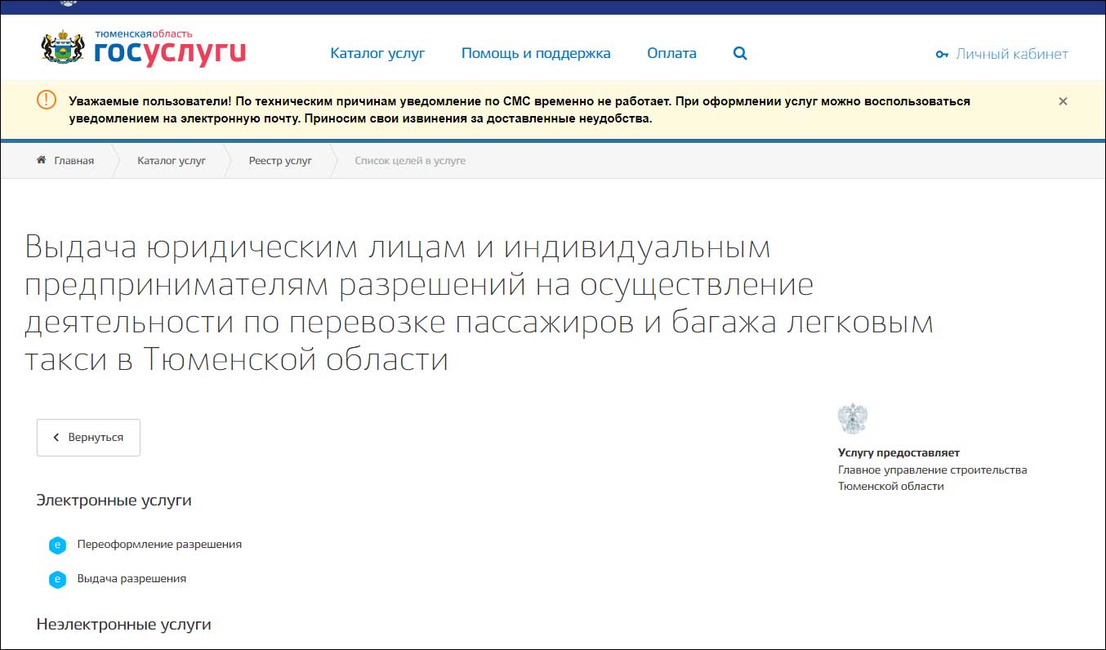Select the Переоформление разрешения service link
This screenshot has height=650, width=1106.
[x=159, y=544]
